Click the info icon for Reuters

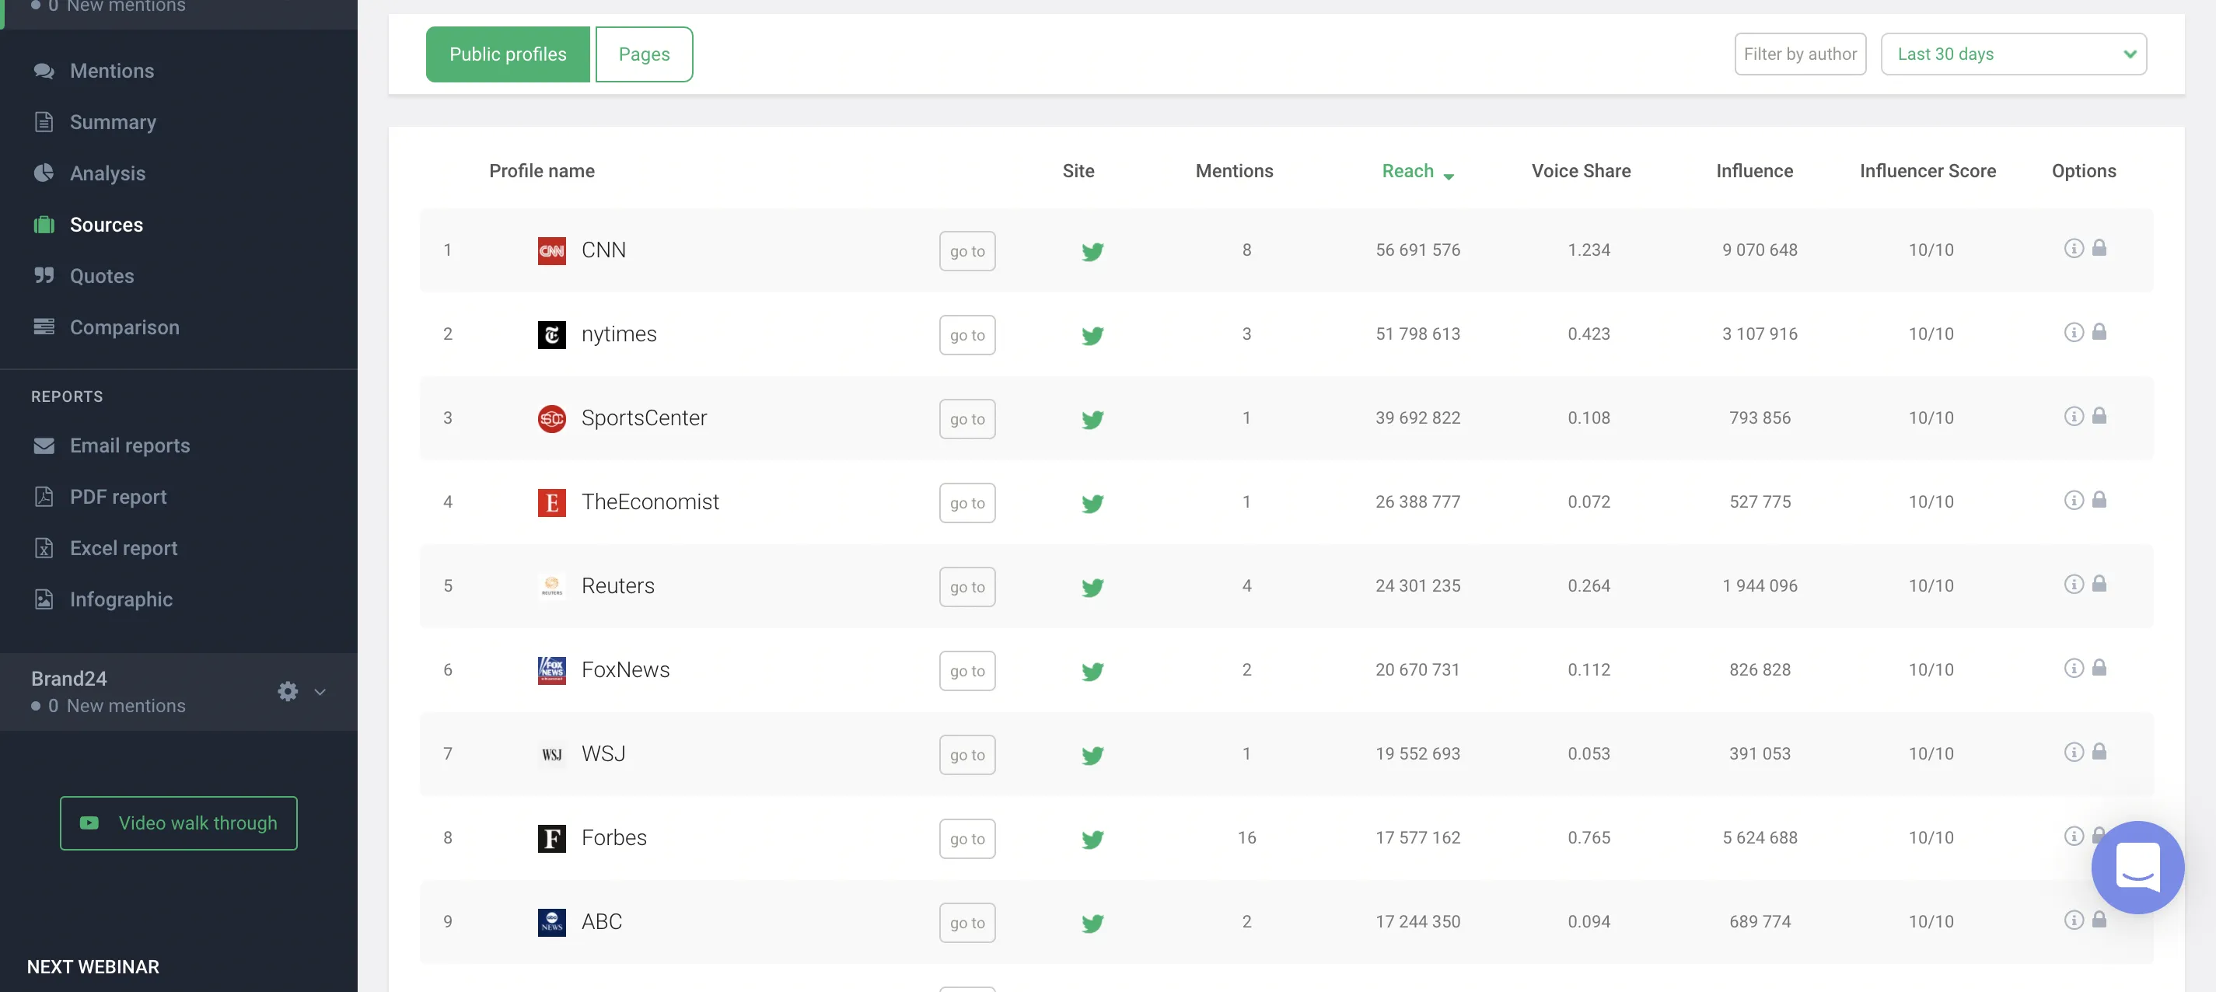[2073, 584]
